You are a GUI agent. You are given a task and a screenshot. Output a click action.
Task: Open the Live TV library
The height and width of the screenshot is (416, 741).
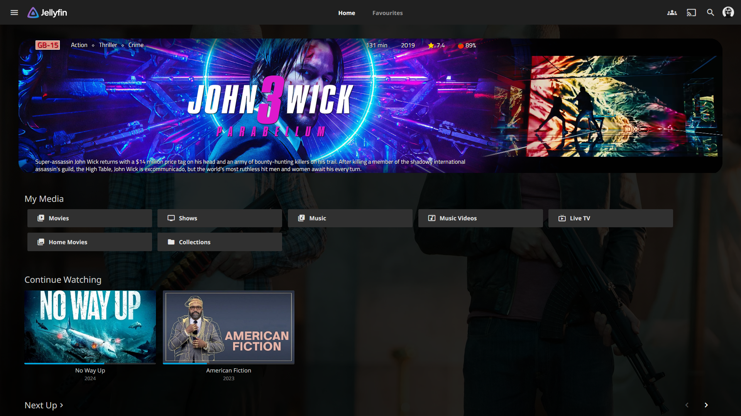[x=611, y=218]
